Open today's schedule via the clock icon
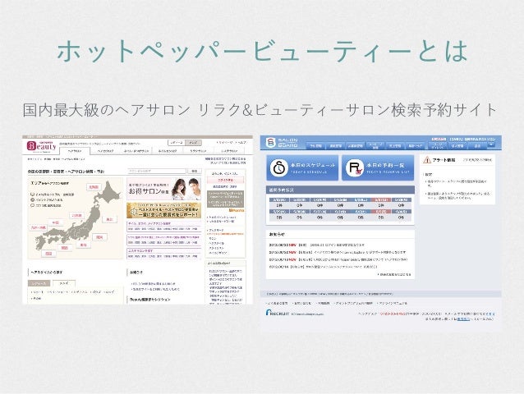This screenshot has width=524, height=394. pos(278,167)
